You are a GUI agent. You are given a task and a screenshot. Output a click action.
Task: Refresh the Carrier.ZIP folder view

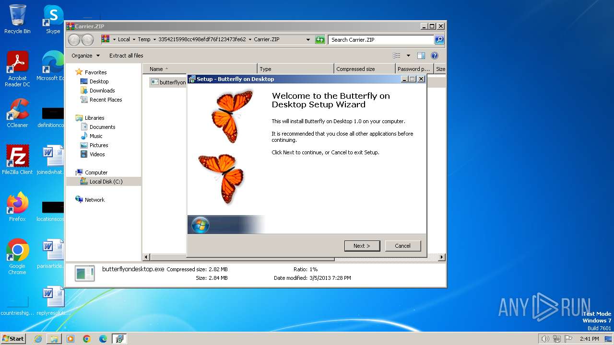[320, 40]
